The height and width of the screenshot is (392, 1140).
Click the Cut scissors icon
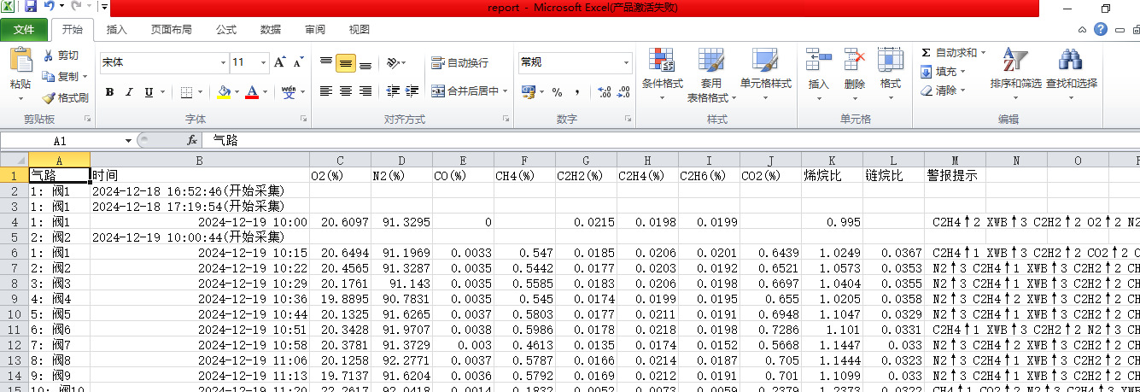coord(50,56)
